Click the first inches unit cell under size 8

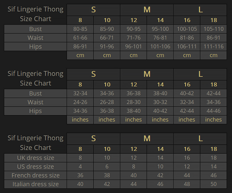[80, 120]
